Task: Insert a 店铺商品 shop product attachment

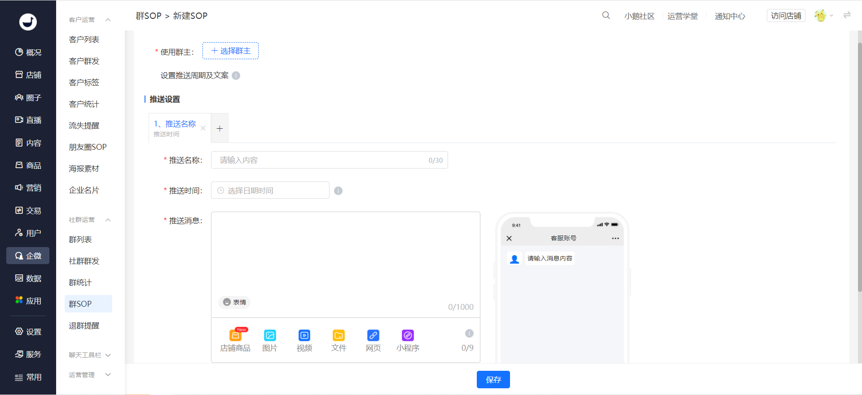Action: [235, 340]
